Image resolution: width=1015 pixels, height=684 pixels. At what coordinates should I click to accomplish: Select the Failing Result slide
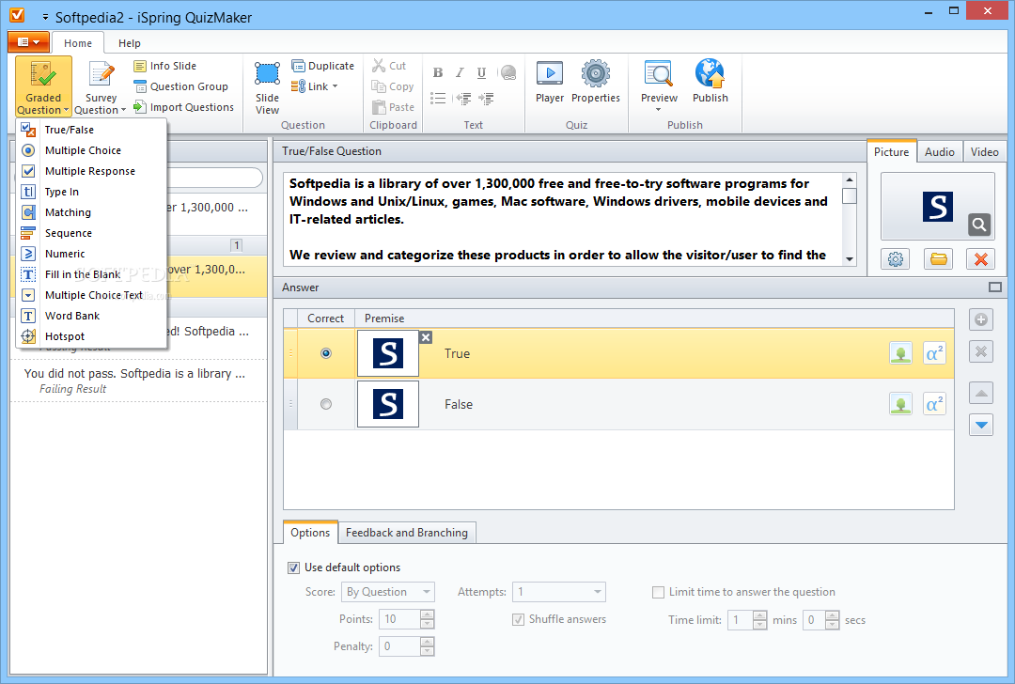coord(138,381)
